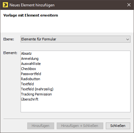Click the Hinzufügen button

41,126
